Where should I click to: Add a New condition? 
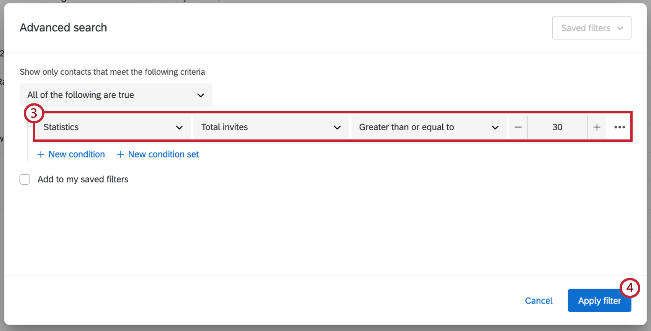pos(76,154)
